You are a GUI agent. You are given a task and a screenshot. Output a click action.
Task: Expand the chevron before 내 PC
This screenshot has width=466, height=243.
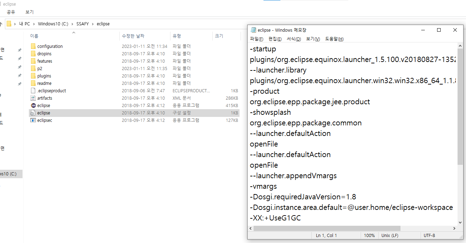click(15, 24)
